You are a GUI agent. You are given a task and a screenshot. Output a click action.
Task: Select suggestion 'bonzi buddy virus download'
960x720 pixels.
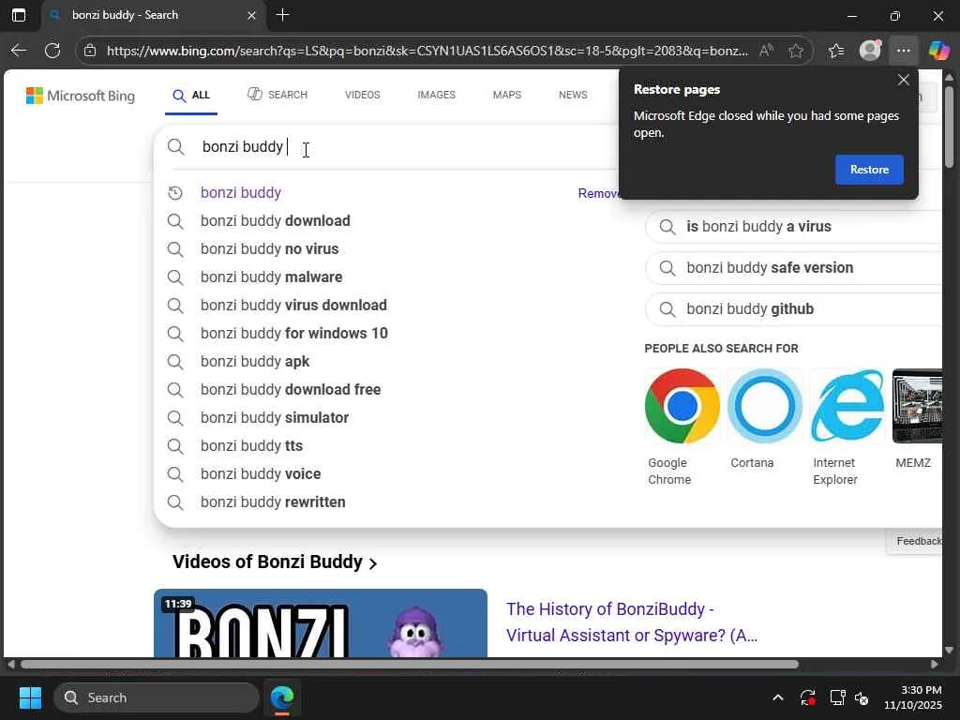click(x=293, y=306)
